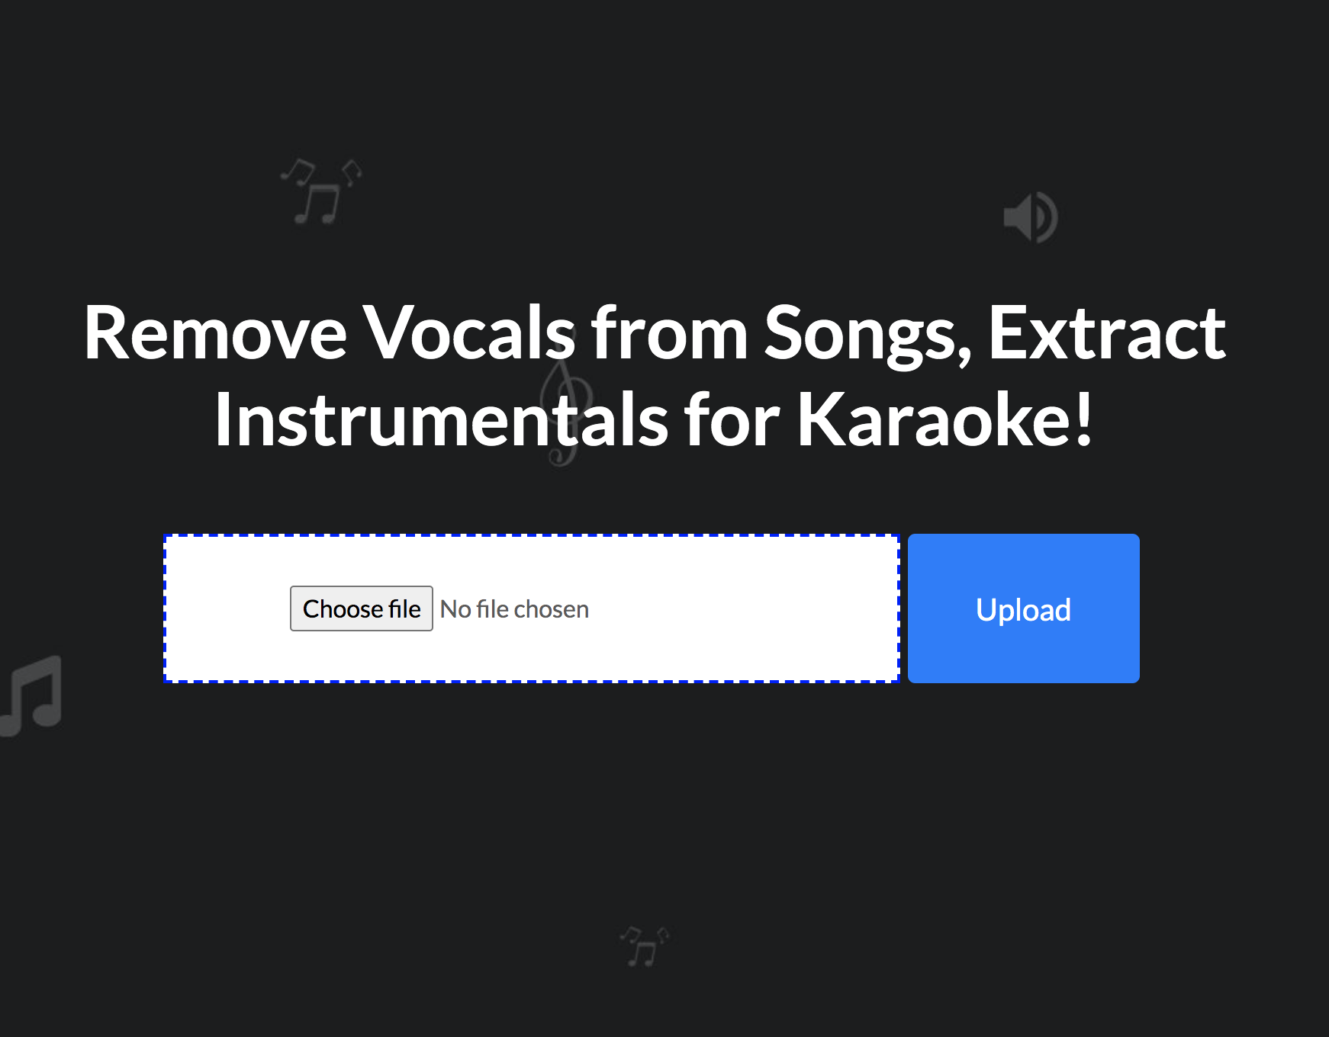Open the file picker via Choose file

click(362, 608)
